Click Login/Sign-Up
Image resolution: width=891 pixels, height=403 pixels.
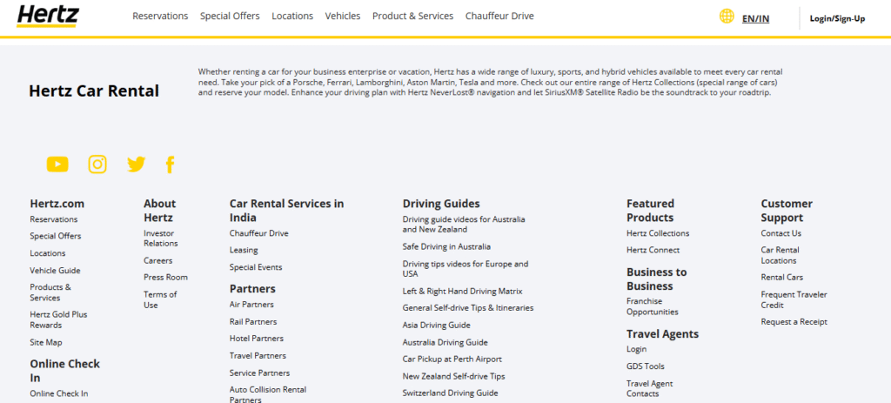(x=837, y=19)
